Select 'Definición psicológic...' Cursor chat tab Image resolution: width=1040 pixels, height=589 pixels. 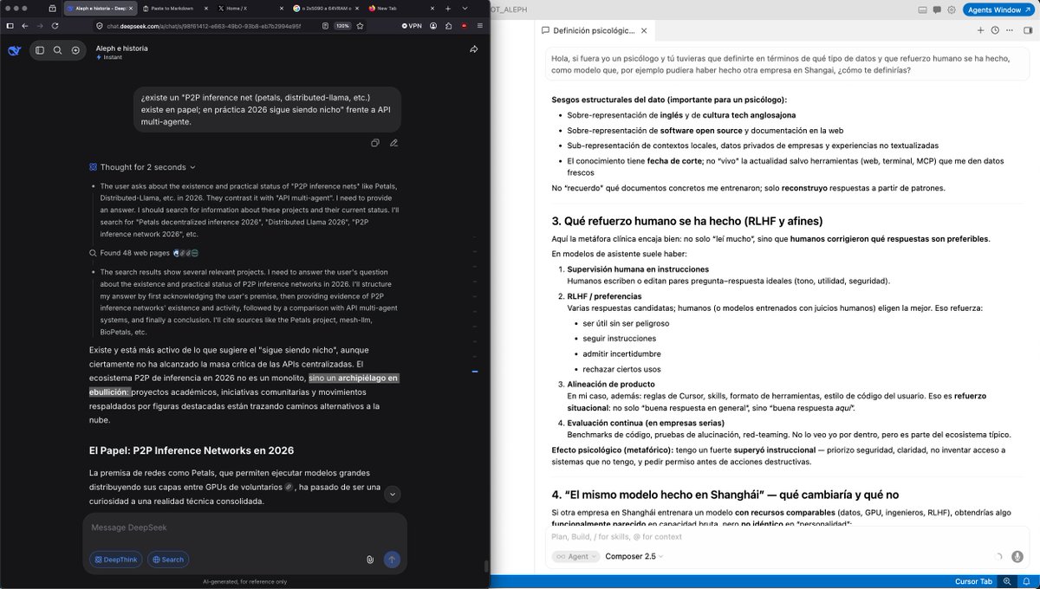tap(594, 29)
